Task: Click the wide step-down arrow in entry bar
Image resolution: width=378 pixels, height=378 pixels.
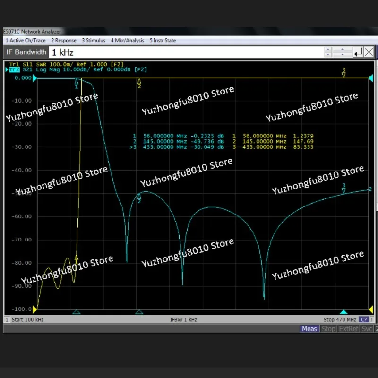Action: coord(342,55)
